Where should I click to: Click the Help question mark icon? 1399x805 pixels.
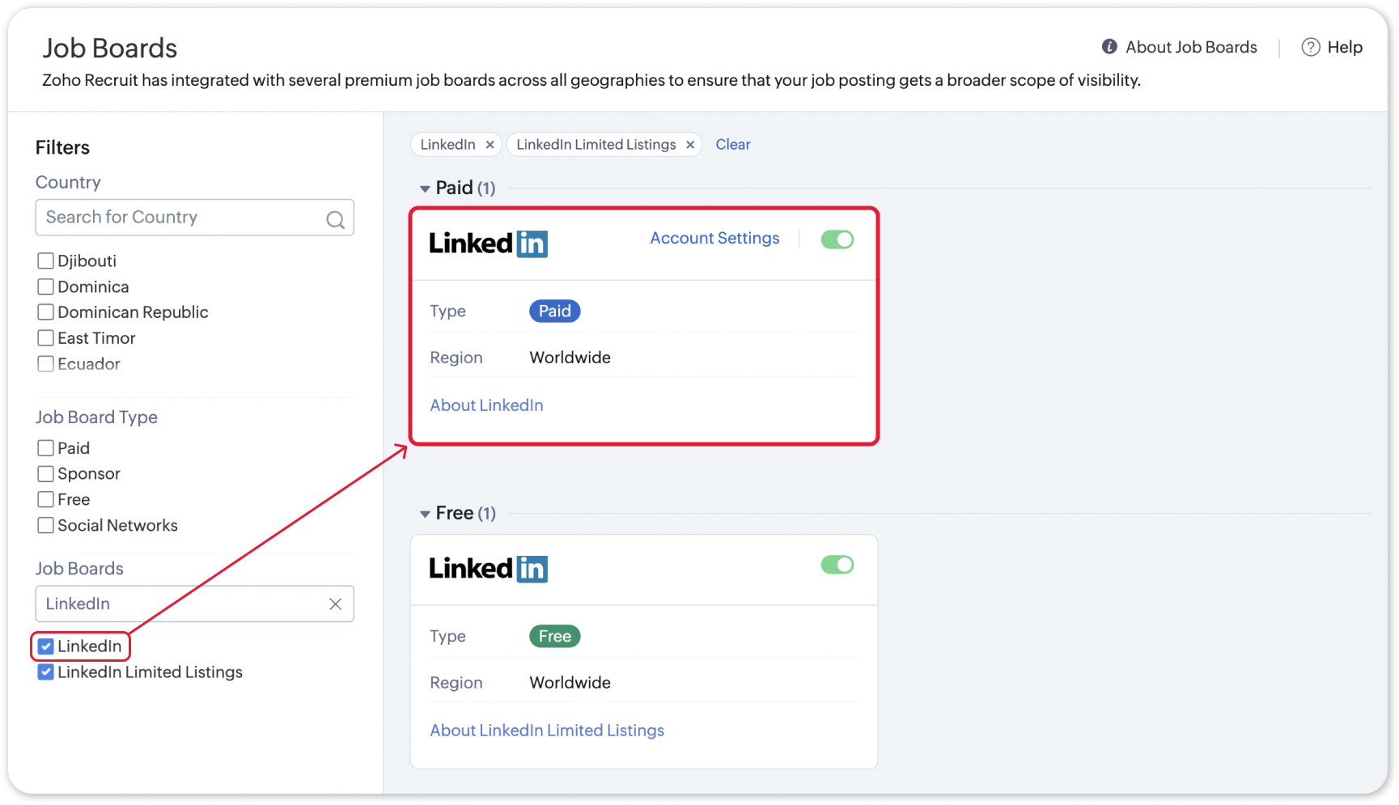(1310, 47)
